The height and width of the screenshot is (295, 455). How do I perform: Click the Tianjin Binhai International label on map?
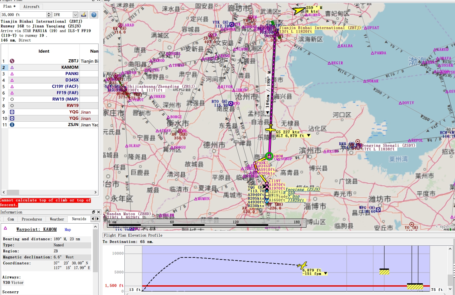pyautogui.click(x=320, y=28)
